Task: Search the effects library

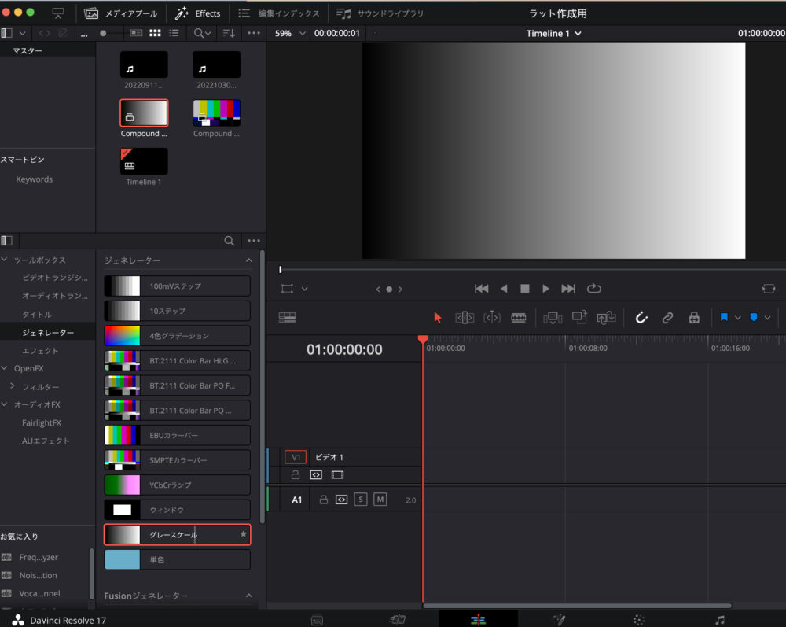Action: pyautogui.click(x=229, y=241)
